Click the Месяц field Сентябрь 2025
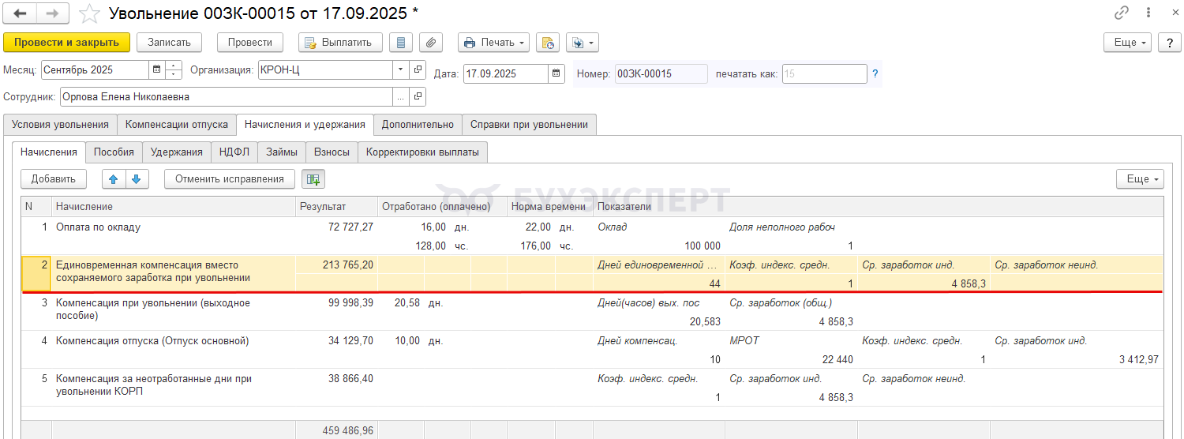Screen dimensions: 1184x439 click(x=95, y=69)
